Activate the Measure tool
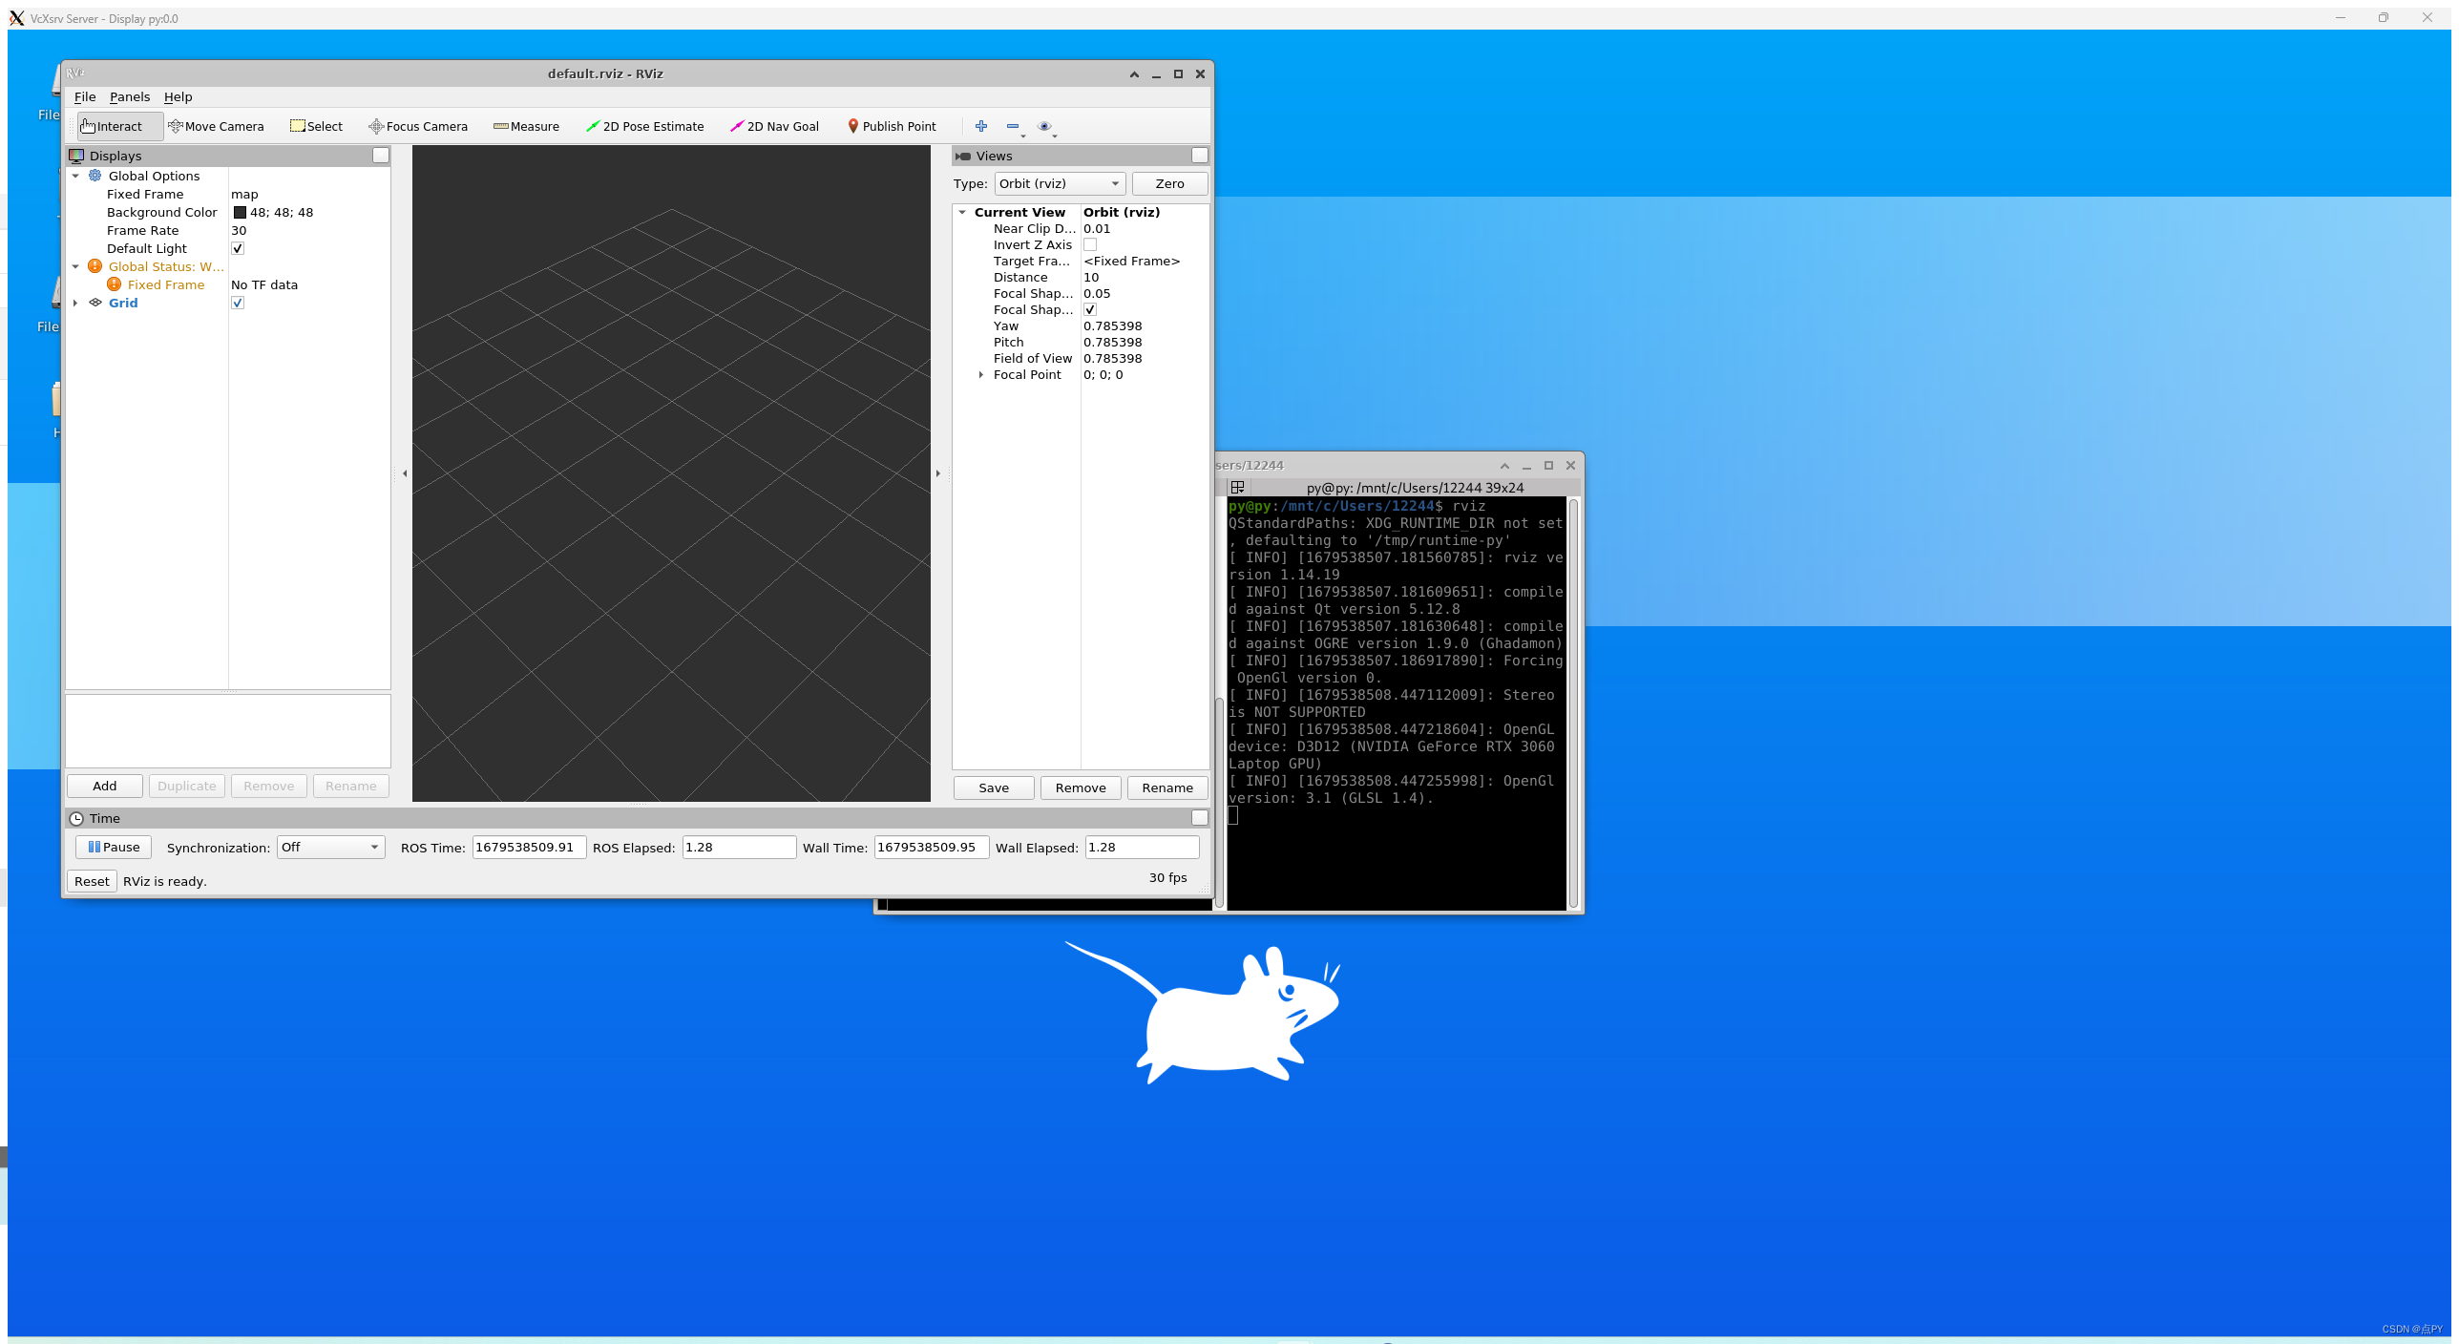 [527, 126]
